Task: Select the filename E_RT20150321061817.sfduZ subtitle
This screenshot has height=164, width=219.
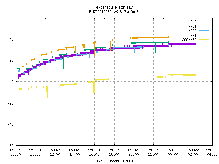Action: click(114, 12)
